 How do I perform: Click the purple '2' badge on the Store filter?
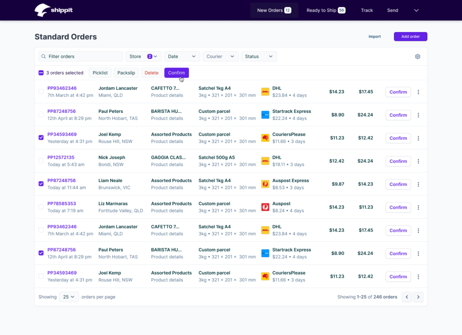tap(150, 56)
